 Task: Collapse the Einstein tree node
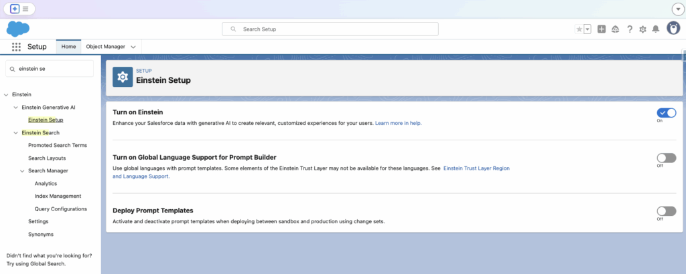(x=5, y=95)
